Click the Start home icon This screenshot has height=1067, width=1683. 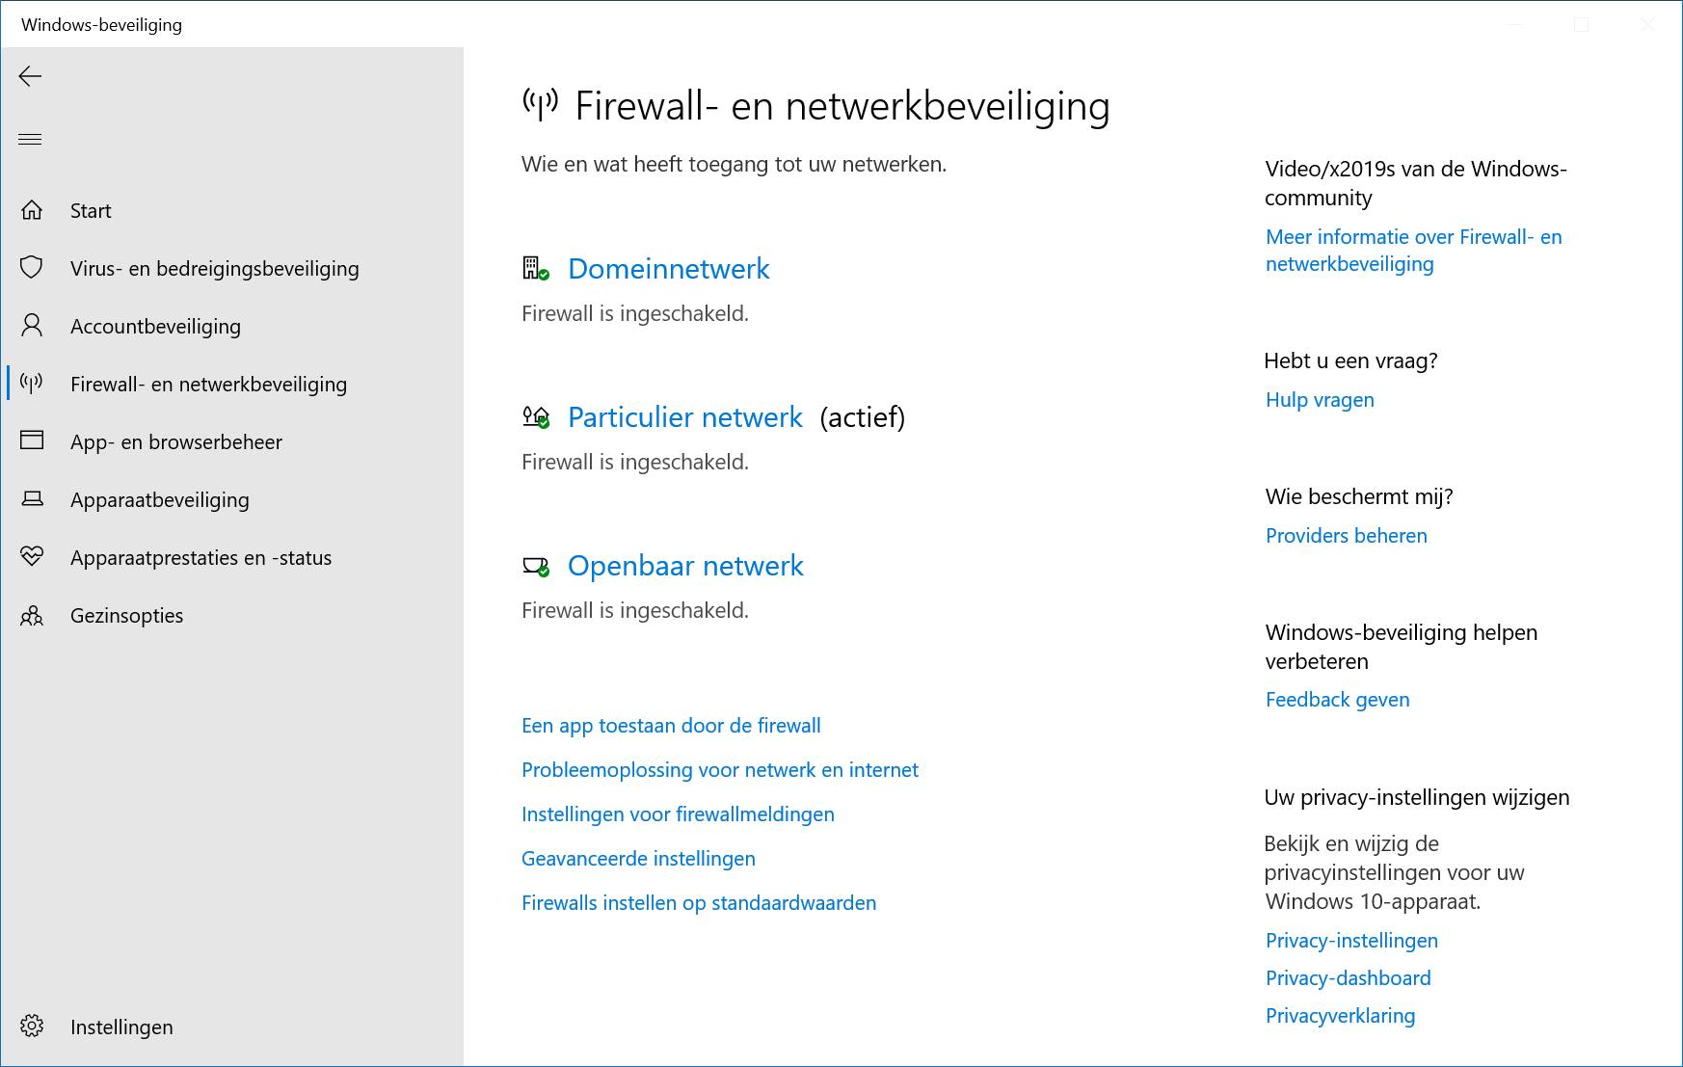pyautogui.click(x=32, y=210)
